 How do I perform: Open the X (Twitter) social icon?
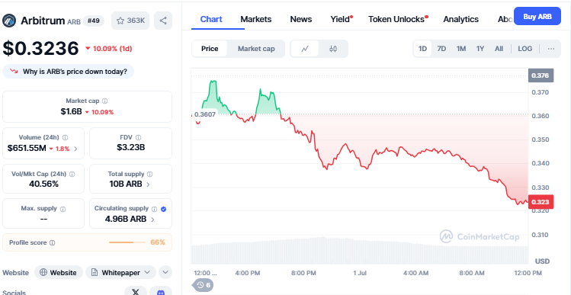[x=136, y=292]
